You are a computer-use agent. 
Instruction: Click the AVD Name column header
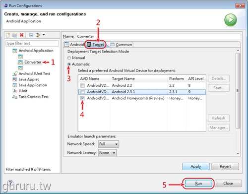point(94,79)
